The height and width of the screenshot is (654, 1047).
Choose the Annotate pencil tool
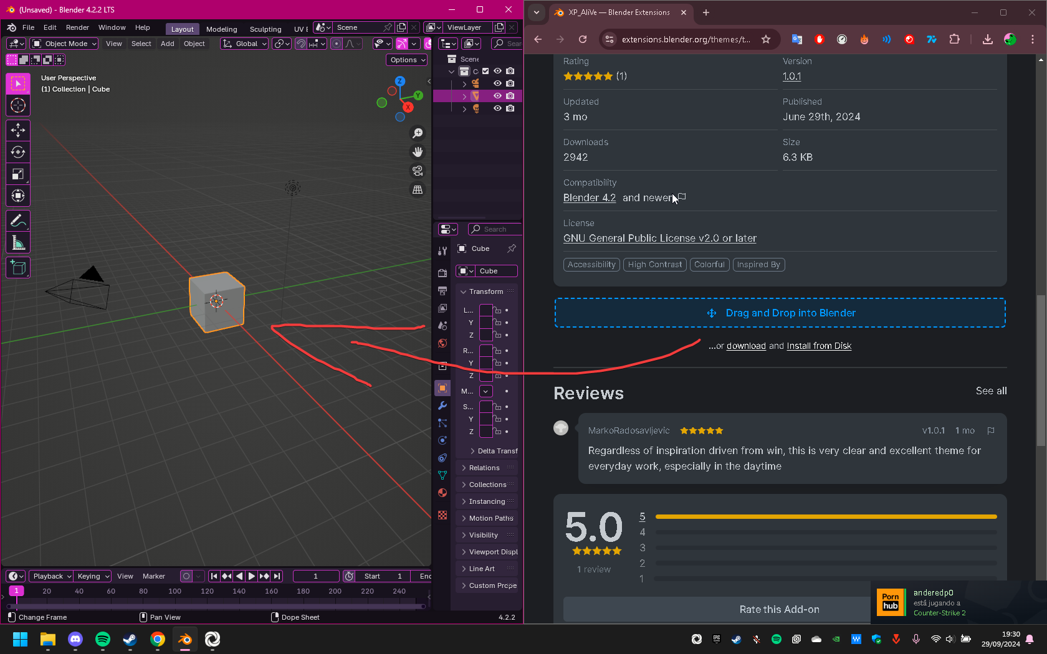(18, 220)
